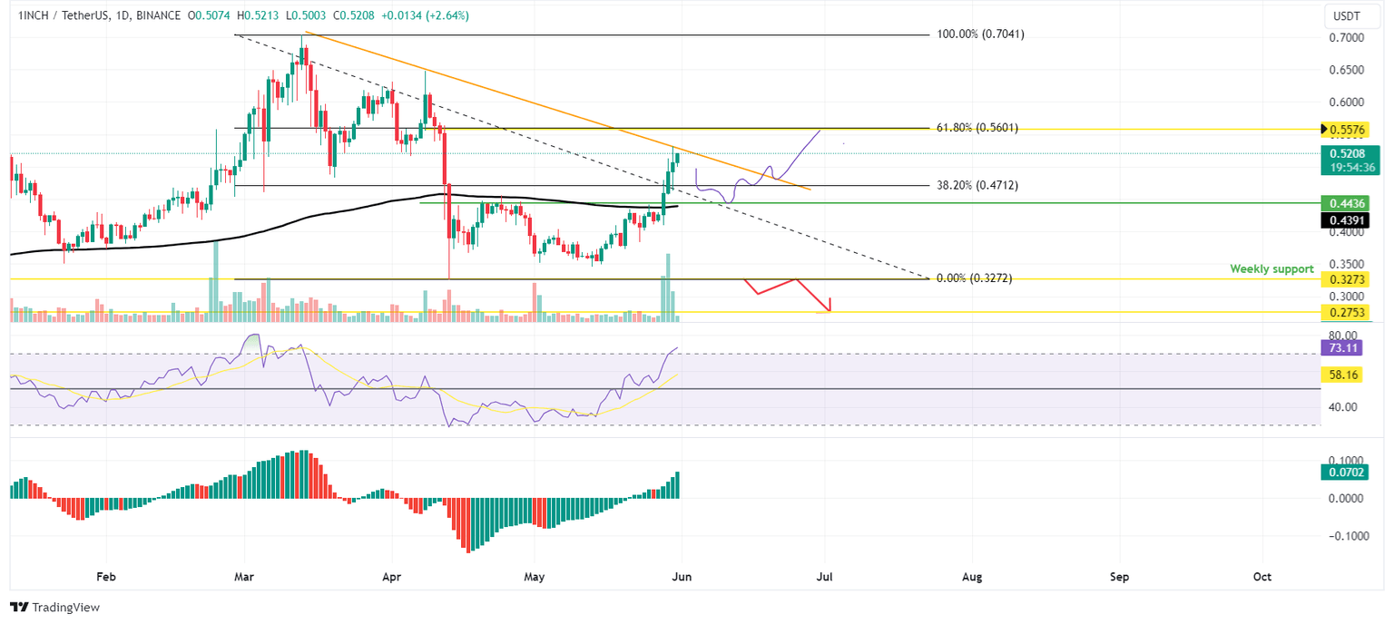Screen dimensions: 1394x624
Task: Click the Feb date axis label
Action: point(106,576)
